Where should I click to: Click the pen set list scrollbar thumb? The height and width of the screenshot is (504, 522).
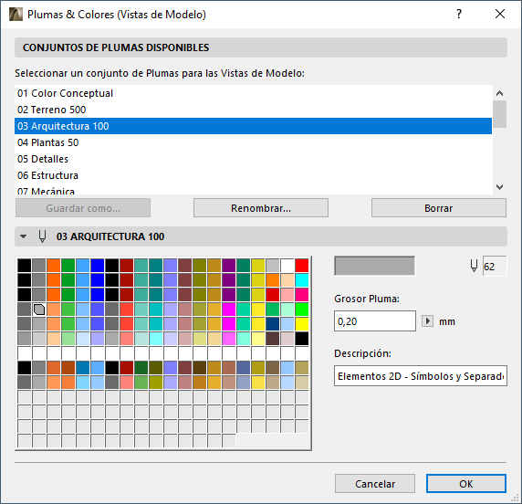coord(499,114)
